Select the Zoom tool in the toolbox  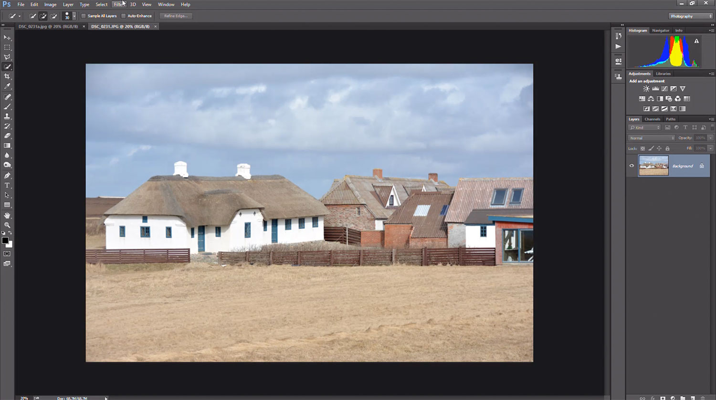click(7, 225)
